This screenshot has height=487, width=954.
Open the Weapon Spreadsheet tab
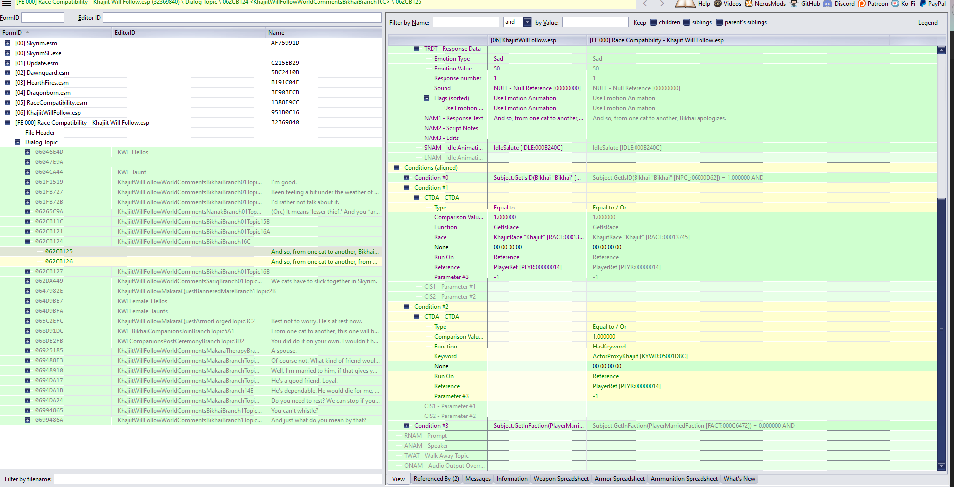tap(561, 479)
